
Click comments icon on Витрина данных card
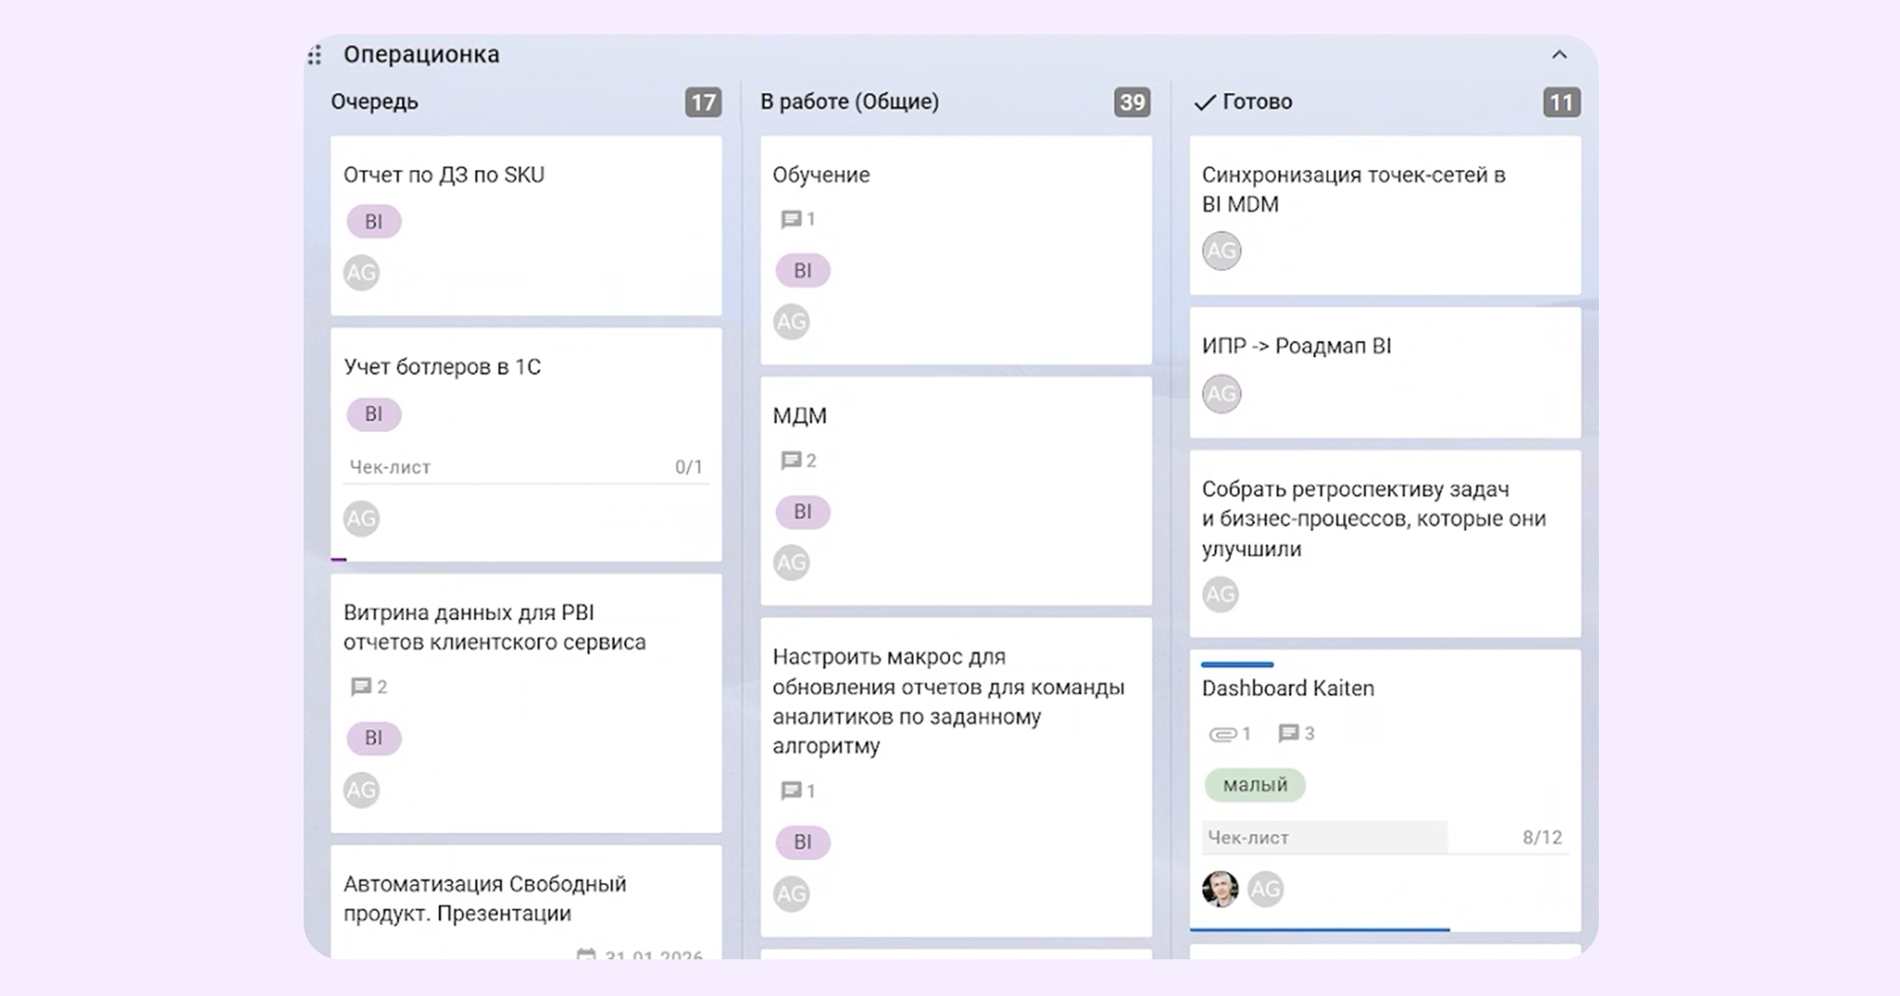click(361, 686)
